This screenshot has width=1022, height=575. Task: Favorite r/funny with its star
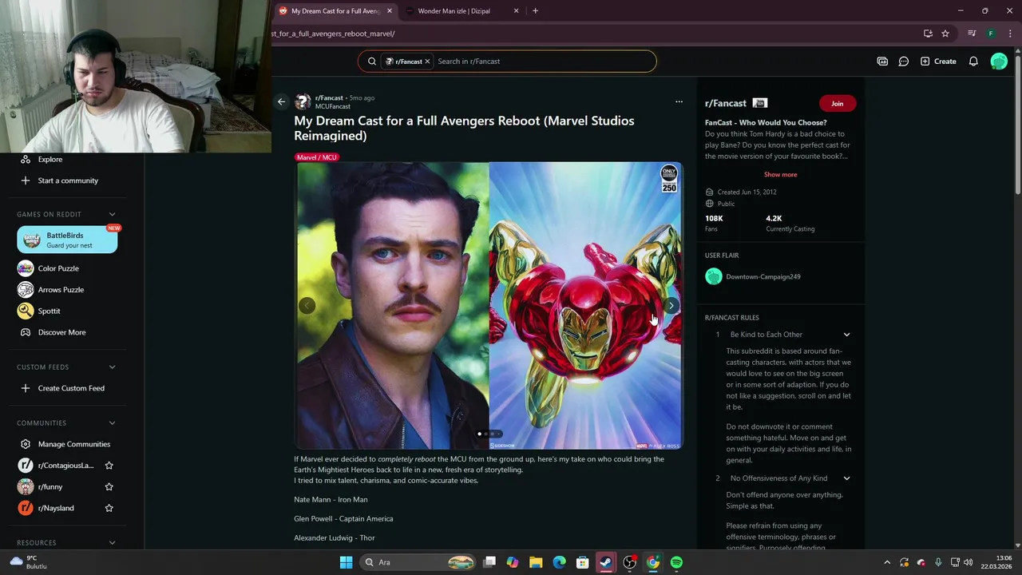109,486
